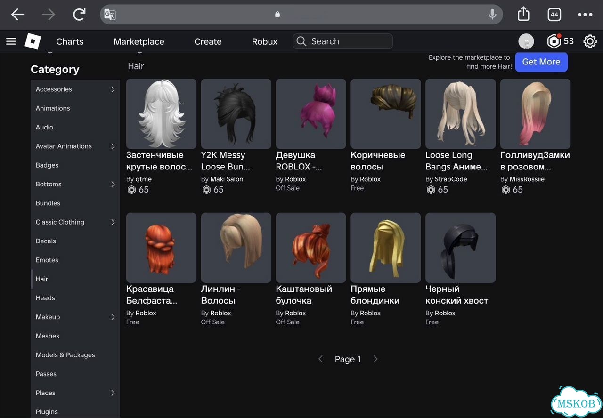Viewport: 603px width, 418px height.
Task: Click the Get More button
Action: coord(541,62)
